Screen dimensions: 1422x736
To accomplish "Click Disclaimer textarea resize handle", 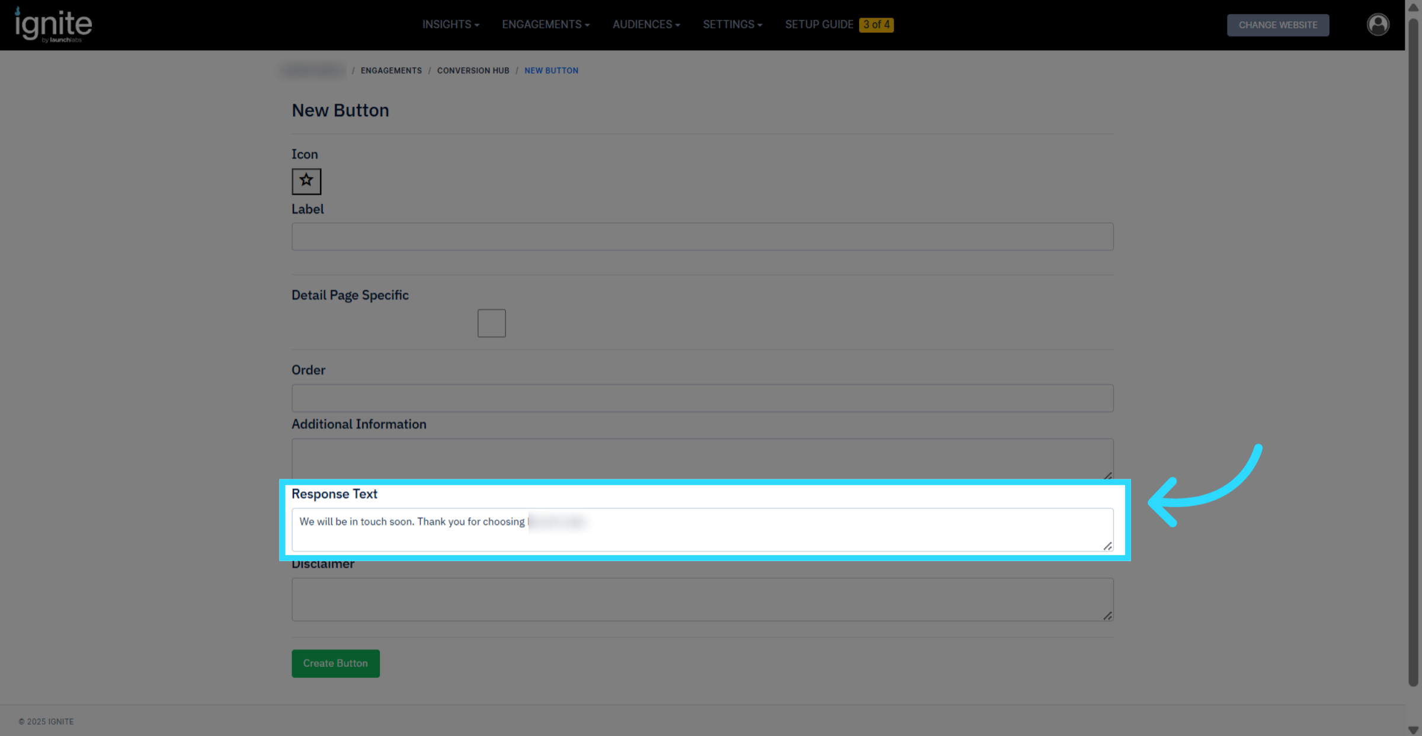I will point(1107,616).
